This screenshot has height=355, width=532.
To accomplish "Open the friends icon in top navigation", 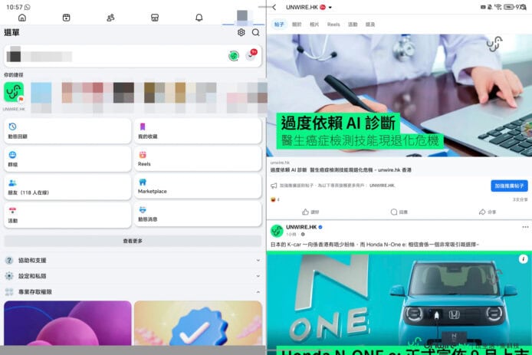I will (x=110, y=18).
